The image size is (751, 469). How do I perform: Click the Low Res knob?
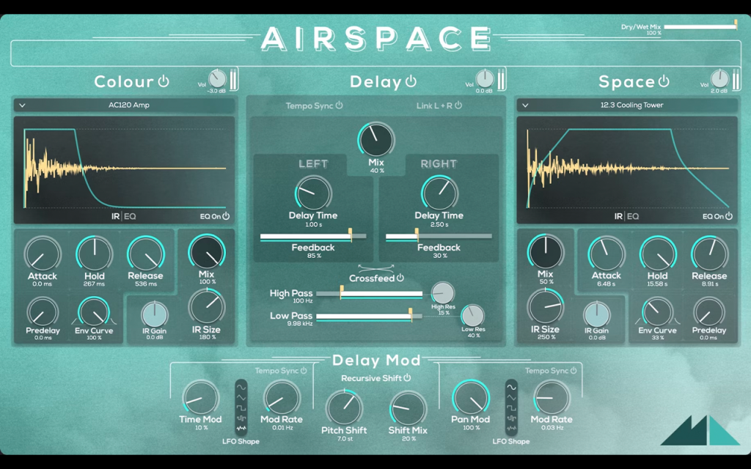tap(473, 316)
